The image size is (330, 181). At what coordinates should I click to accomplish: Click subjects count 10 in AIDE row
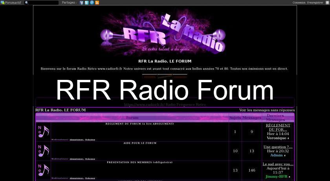pyautogui.click(x=235, y=151)
